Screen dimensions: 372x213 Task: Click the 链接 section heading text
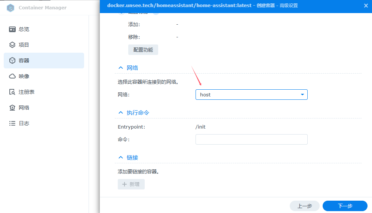(132, 157)
